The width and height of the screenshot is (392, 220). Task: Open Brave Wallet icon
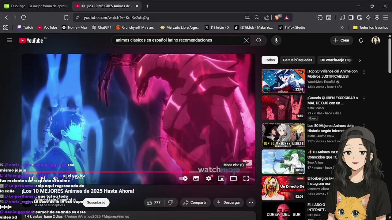coord(360,18)
